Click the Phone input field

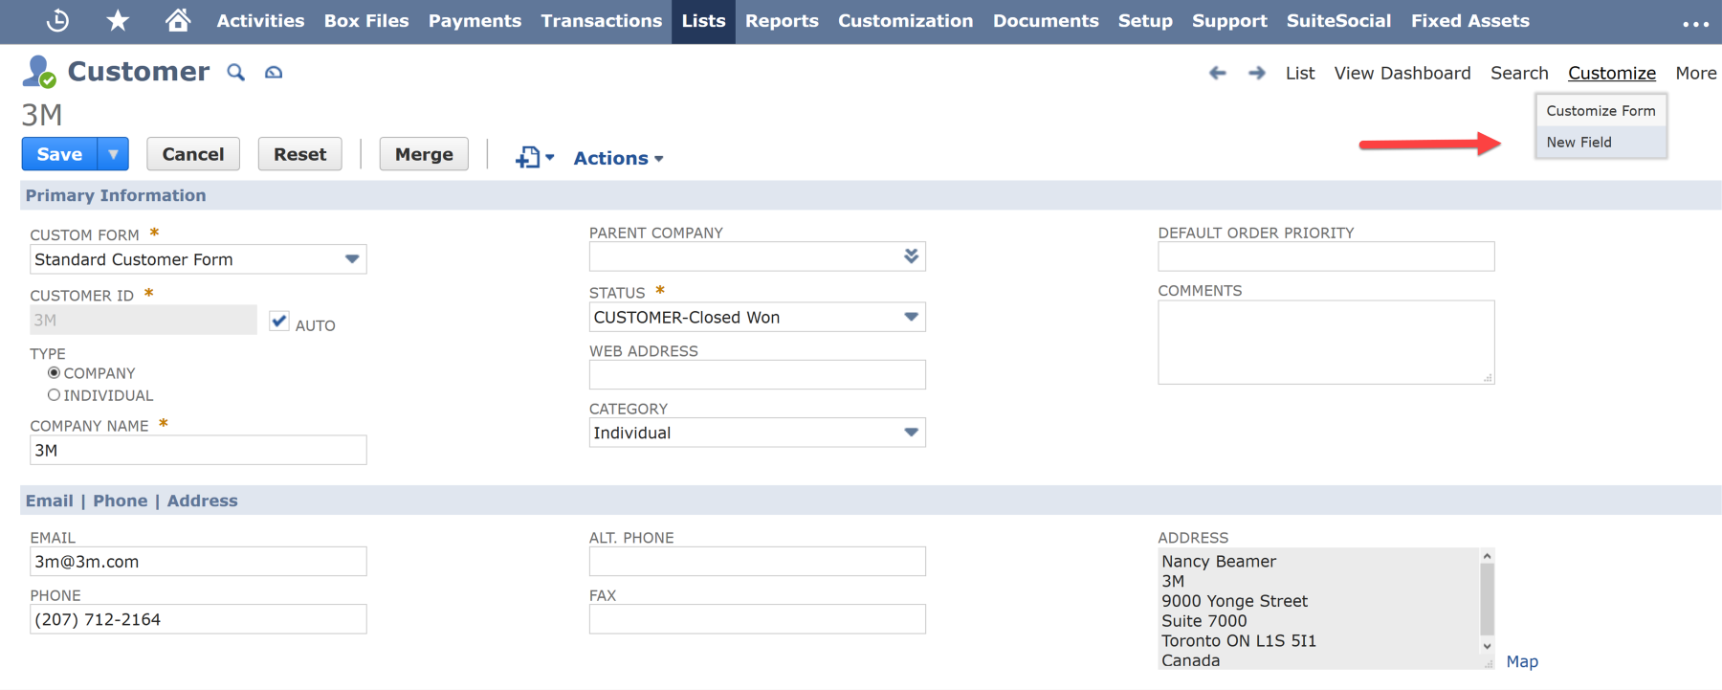198,619
